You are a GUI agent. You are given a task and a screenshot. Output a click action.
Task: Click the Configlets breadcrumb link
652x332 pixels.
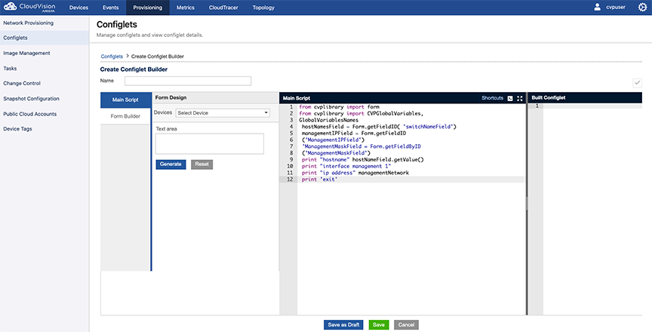coord(112,57)
